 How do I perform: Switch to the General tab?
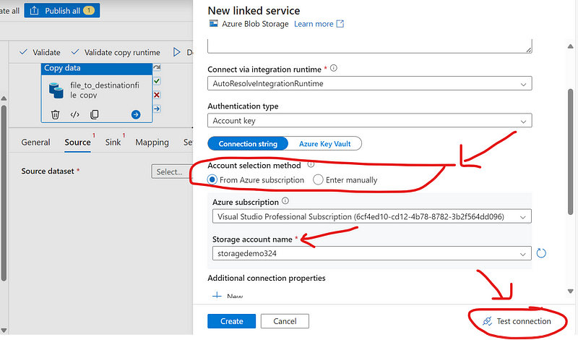click(35, 142)
